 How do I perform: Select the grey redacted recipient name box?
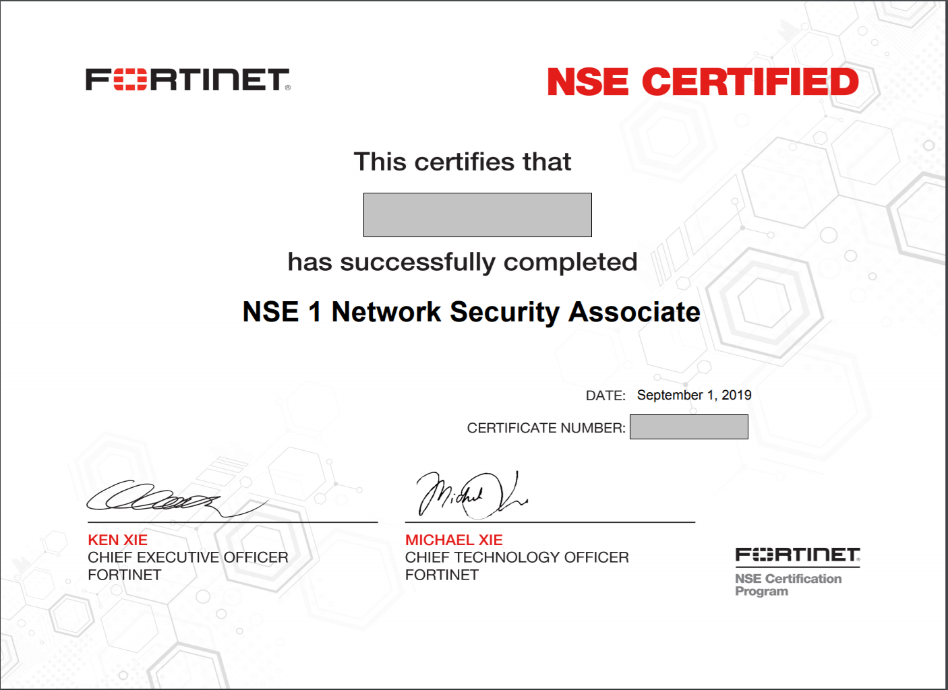click(477, 215)
